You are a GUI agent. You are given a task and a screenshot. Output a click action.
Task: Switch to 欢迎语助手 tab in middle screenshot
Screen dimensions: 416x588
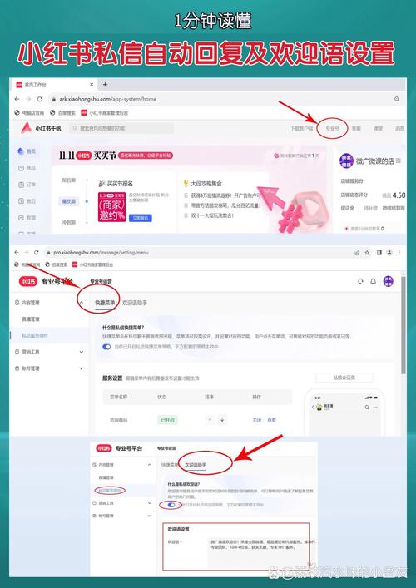[x=135, y=303]
